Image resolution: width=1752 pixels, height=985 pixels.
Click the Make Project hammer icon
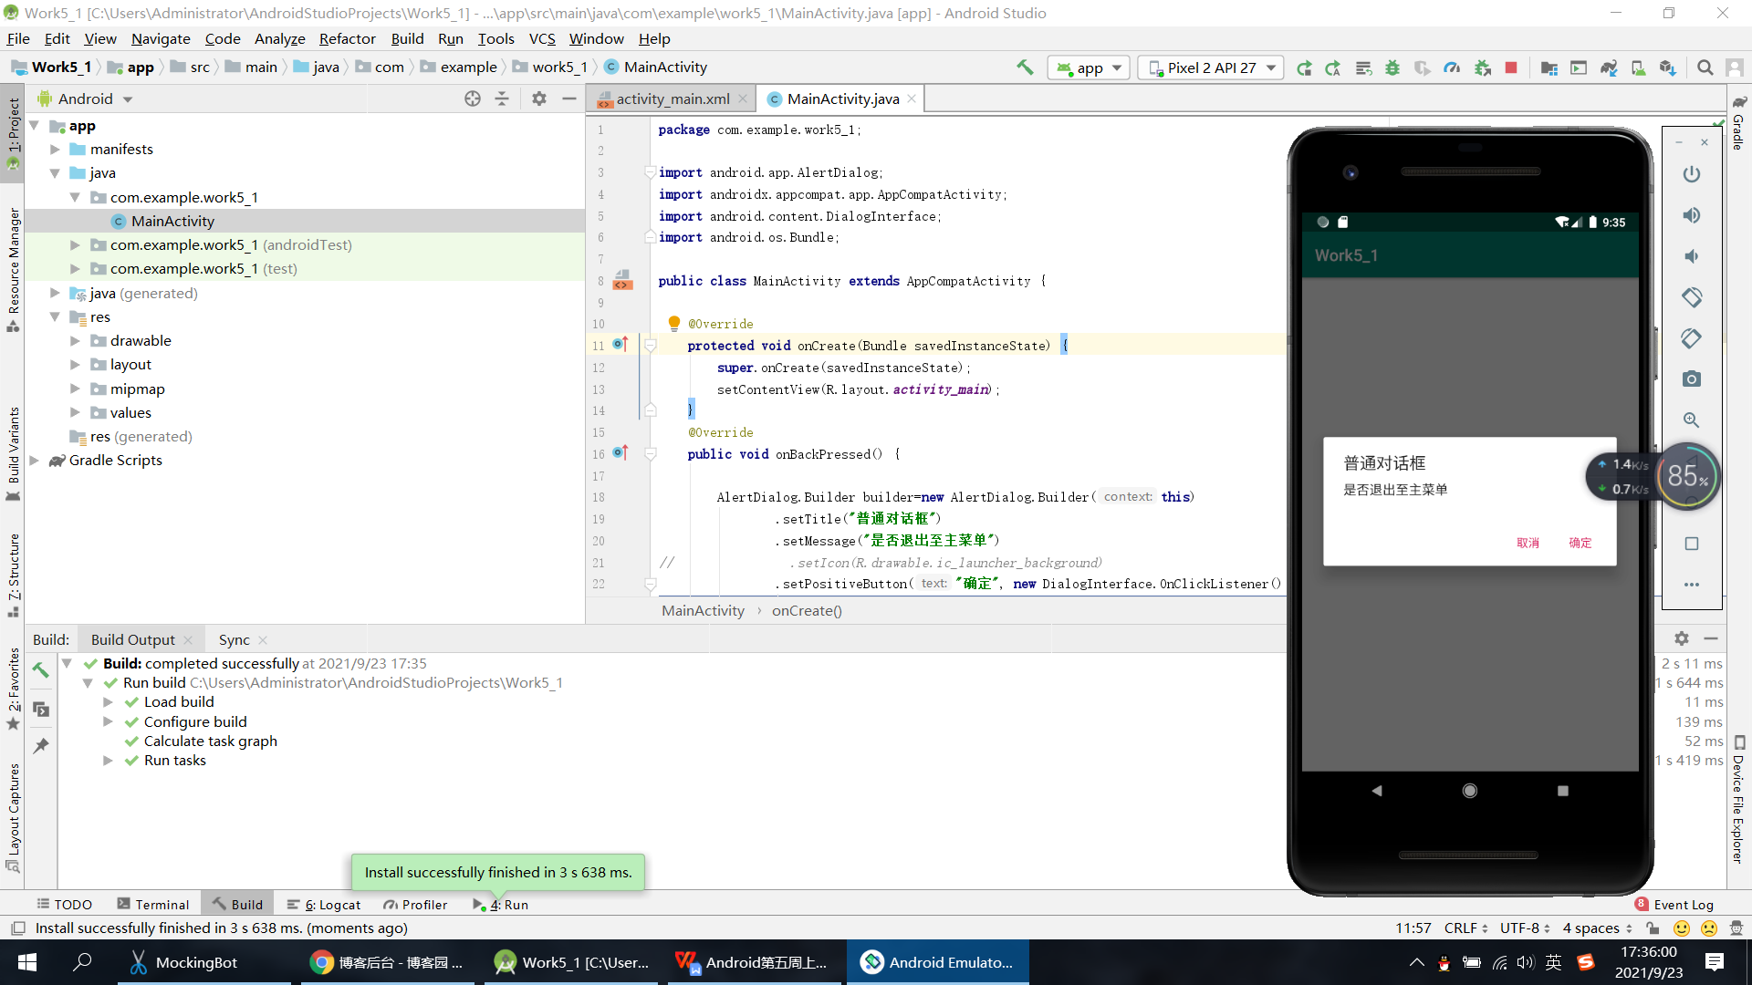tap(1025, 67)
